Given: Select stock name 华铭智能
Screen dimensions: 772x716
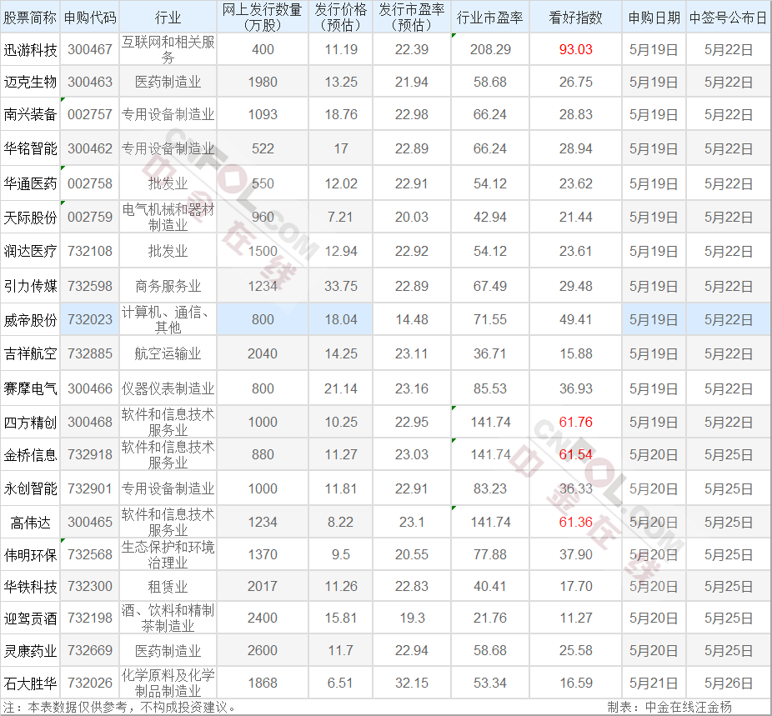Looking at the screenshot, I should [30, 148].
